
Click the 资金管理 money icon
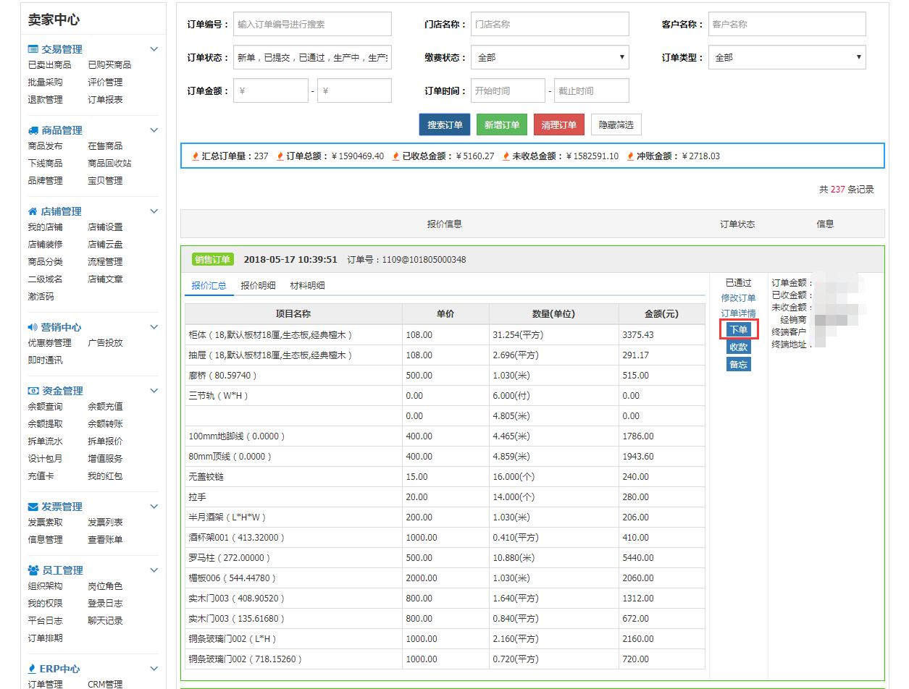click(33, 391)
